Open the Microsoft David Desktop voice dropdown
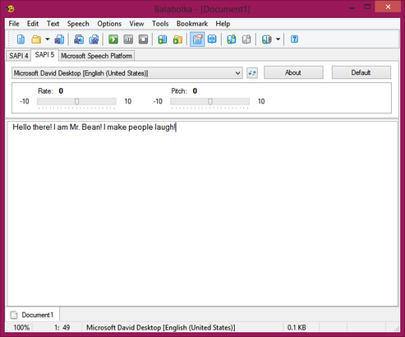405x337 pixels. pyautogui.click(x=127, y=73)
